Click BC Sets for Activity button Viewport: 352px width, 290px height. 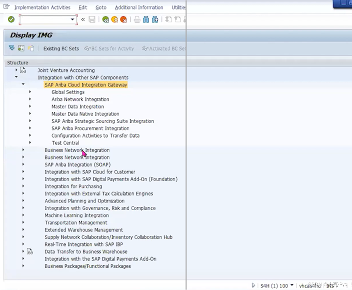point(109,49)
